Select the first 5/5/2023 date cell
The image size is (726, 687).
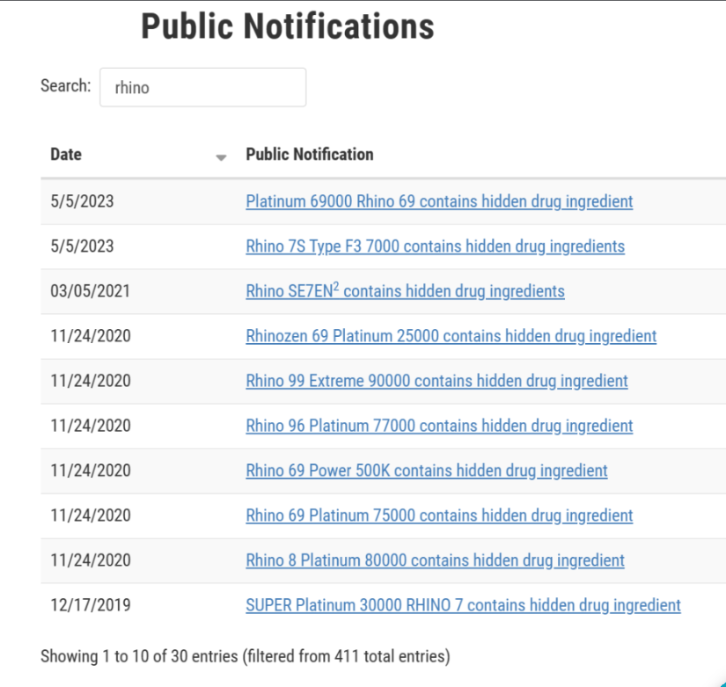point(82,201)
